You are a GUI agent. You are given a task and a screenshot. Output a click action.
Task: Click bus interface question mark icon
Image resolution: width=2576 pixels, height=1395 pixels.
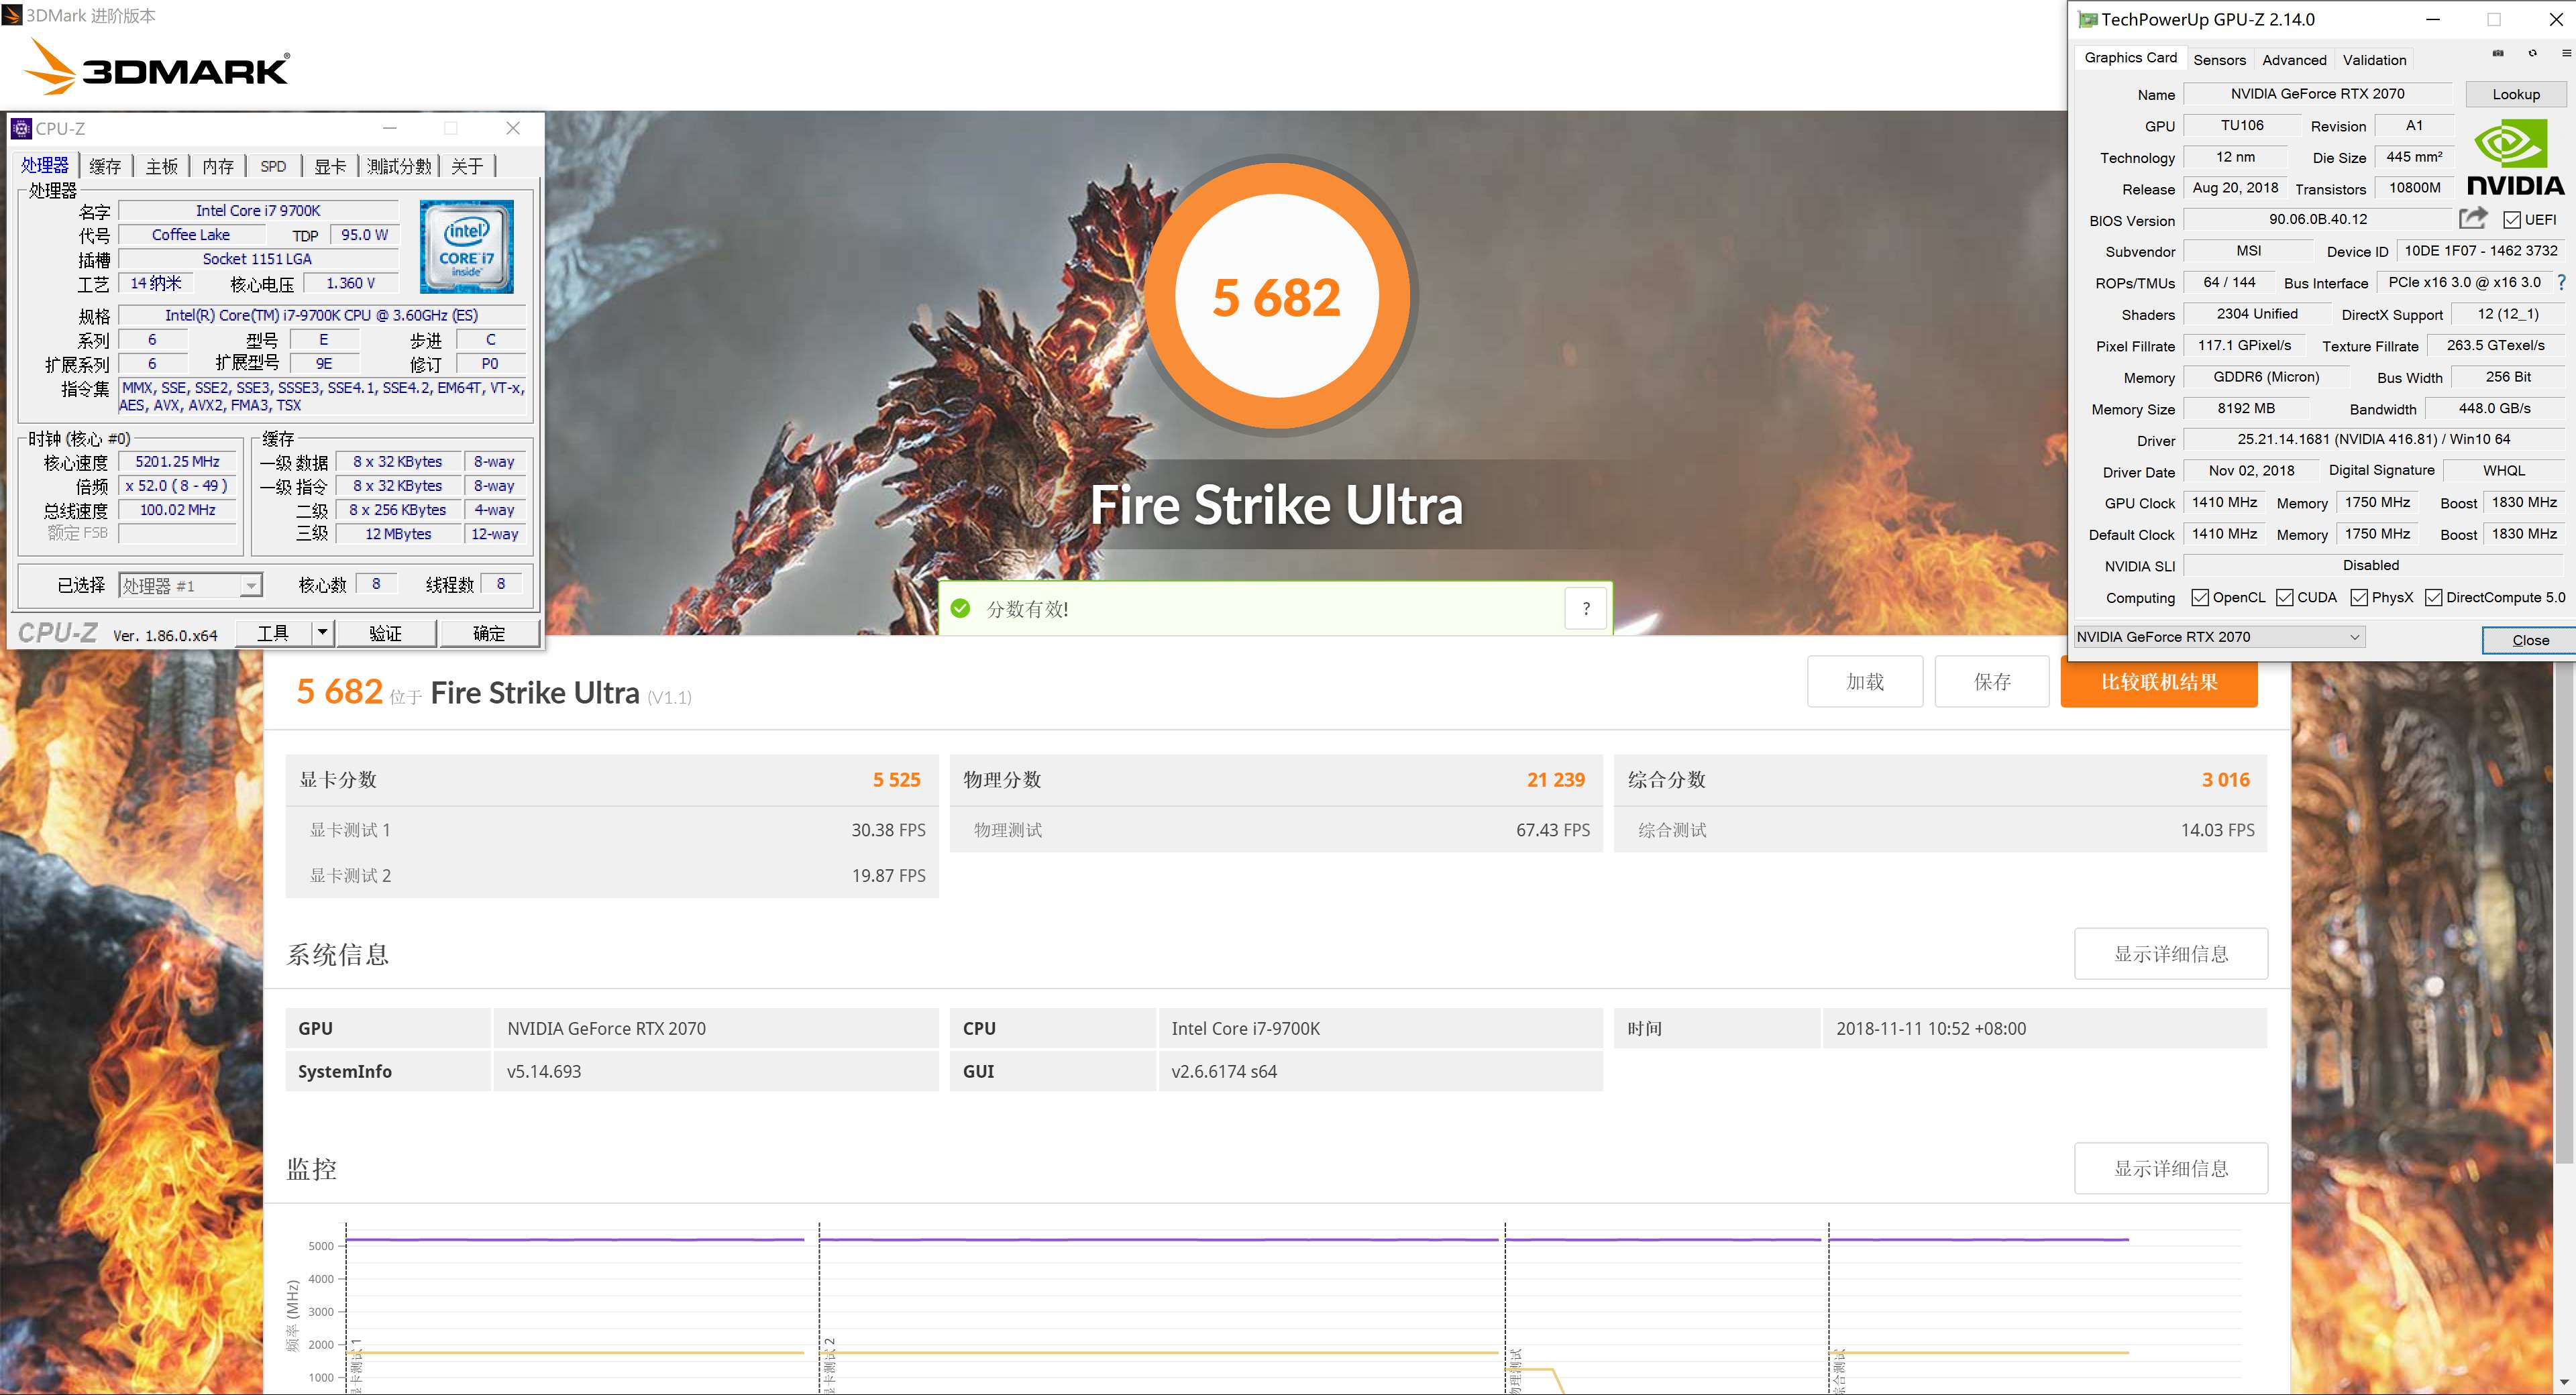(2561, 283)
